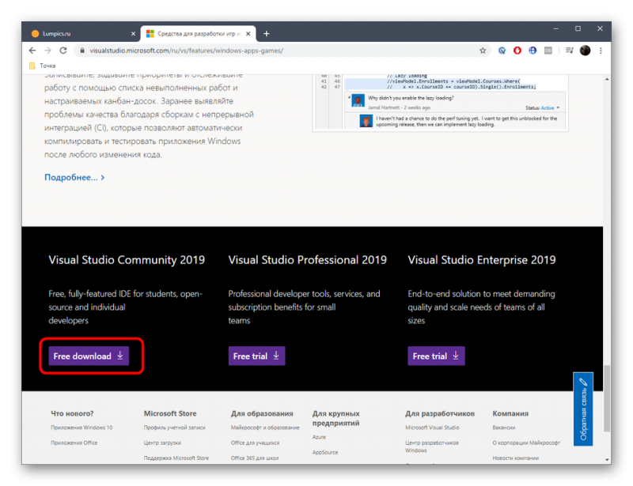Reload the page with the refresh icon
This screenshot has width=633, height=486.
tap(63, 51)
